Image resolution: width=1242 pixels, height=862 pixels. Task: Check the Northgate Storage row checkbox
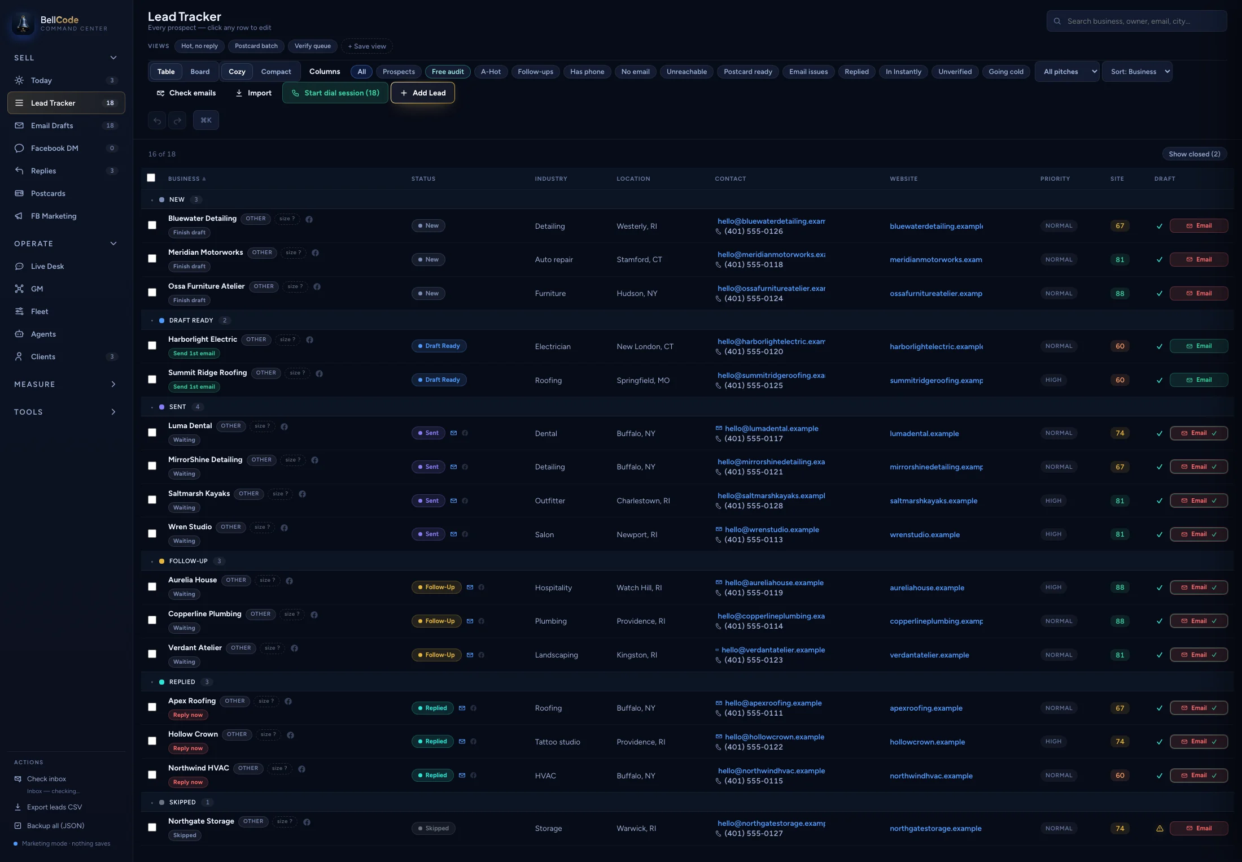(152, 828)
